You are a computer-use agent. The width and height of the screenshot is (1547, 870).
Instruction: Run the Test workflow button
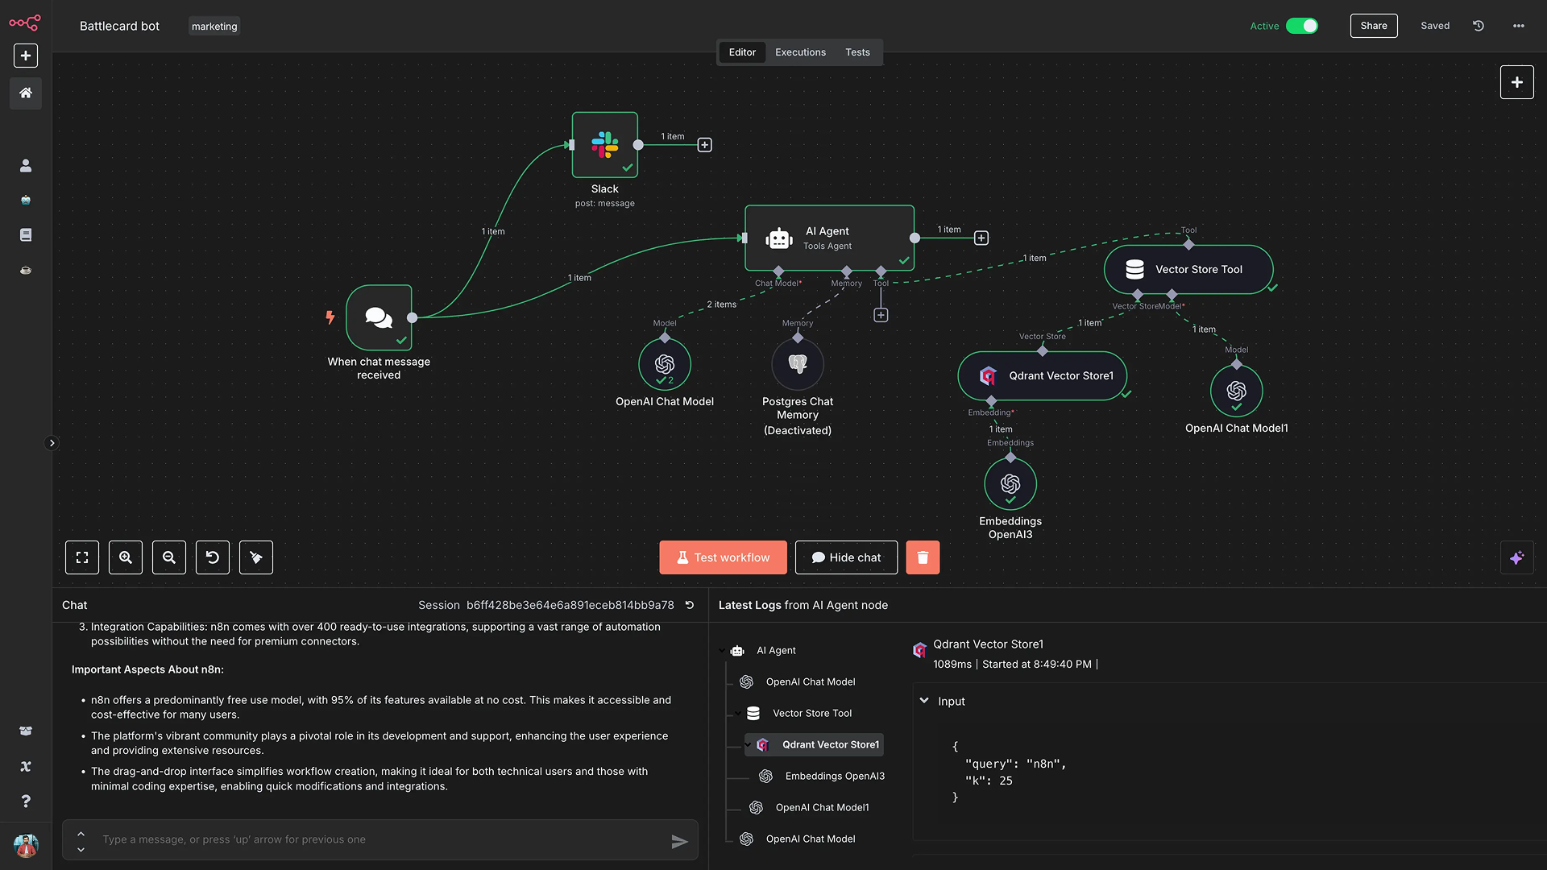coord(722,557)
